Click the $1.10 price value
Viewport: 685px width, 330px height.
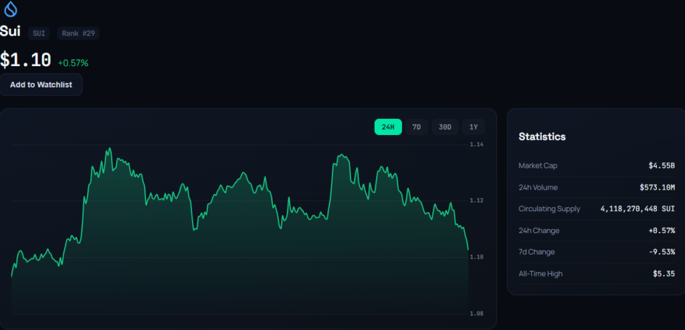point(25,60)
